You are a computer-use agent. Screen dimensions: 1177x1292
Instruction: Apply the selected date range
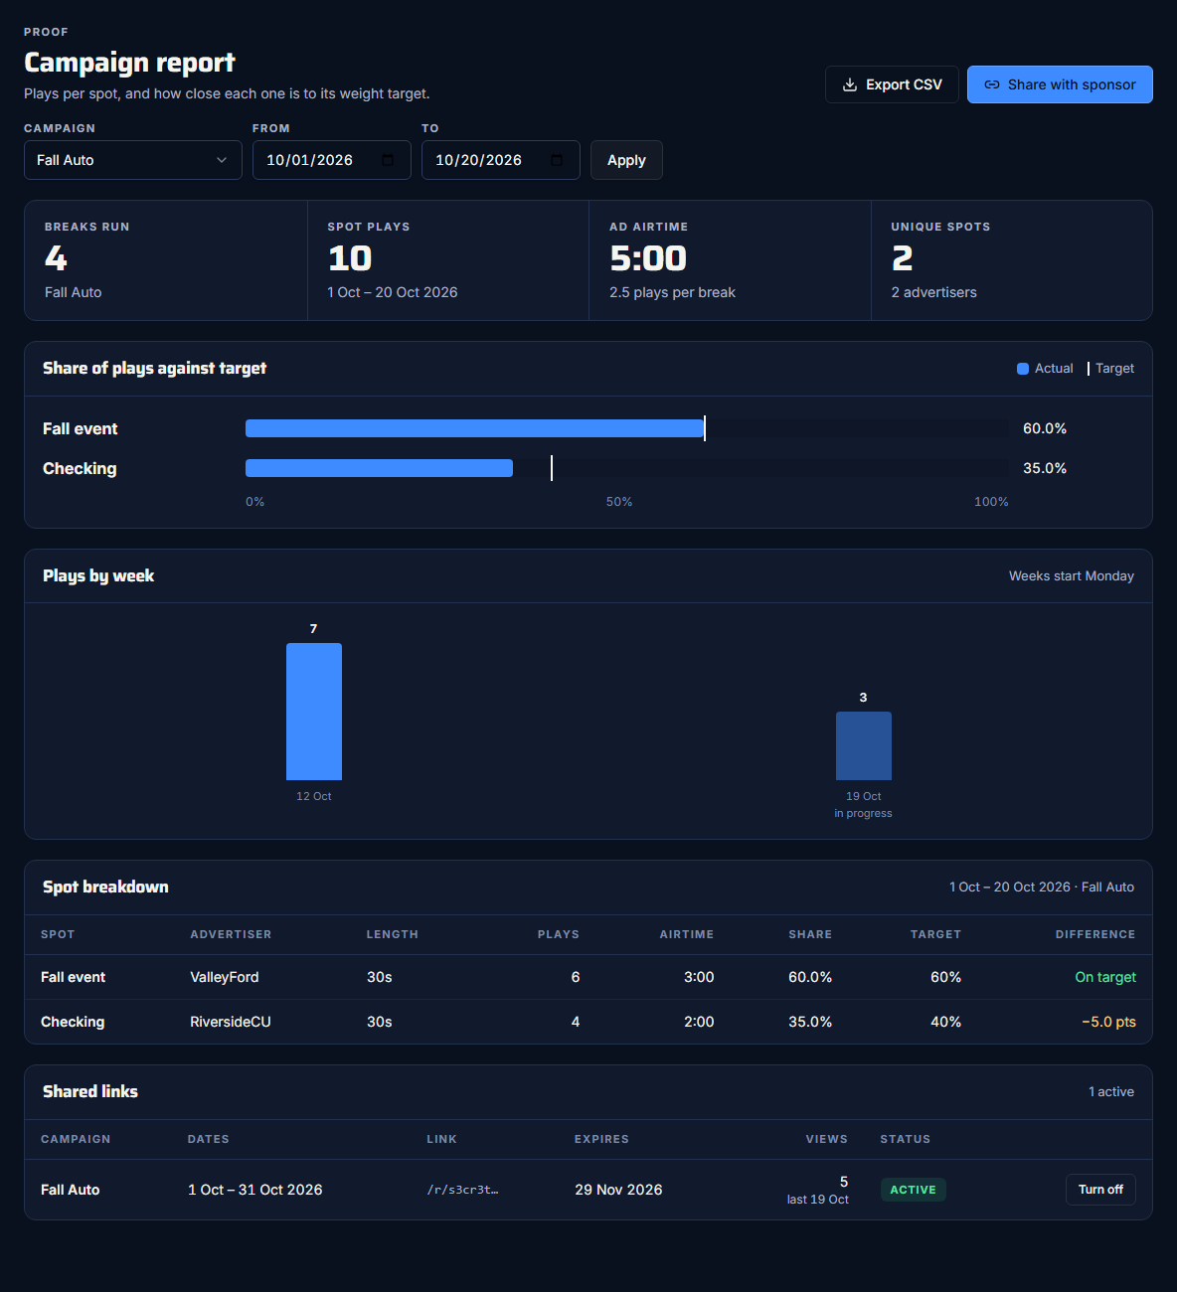point(626,160)
